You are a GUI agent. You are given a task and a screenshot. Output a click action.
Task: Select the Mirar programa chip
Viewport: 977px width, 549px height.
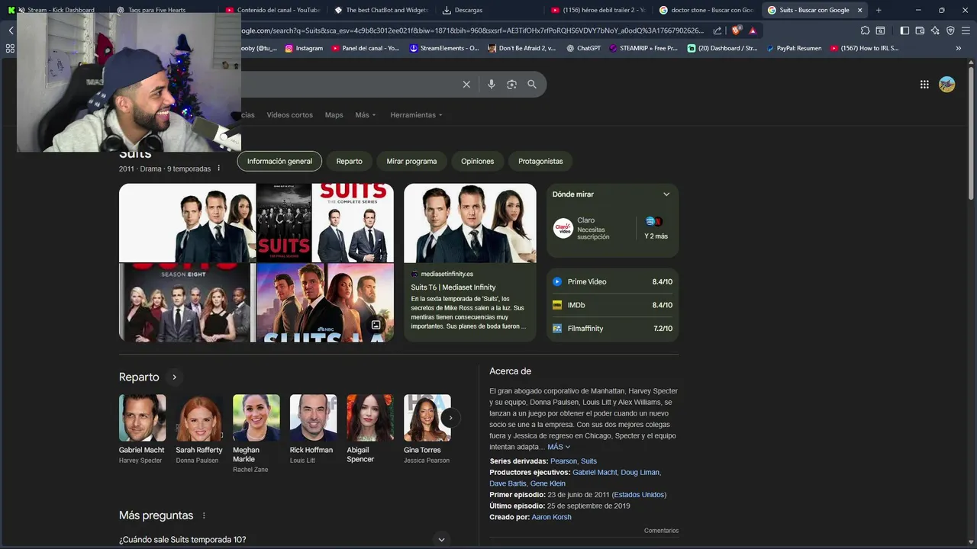tap(411, 161)
